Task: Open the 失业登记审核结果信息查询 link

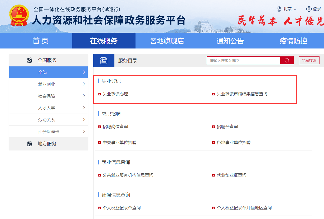Action: pos(242,94)
